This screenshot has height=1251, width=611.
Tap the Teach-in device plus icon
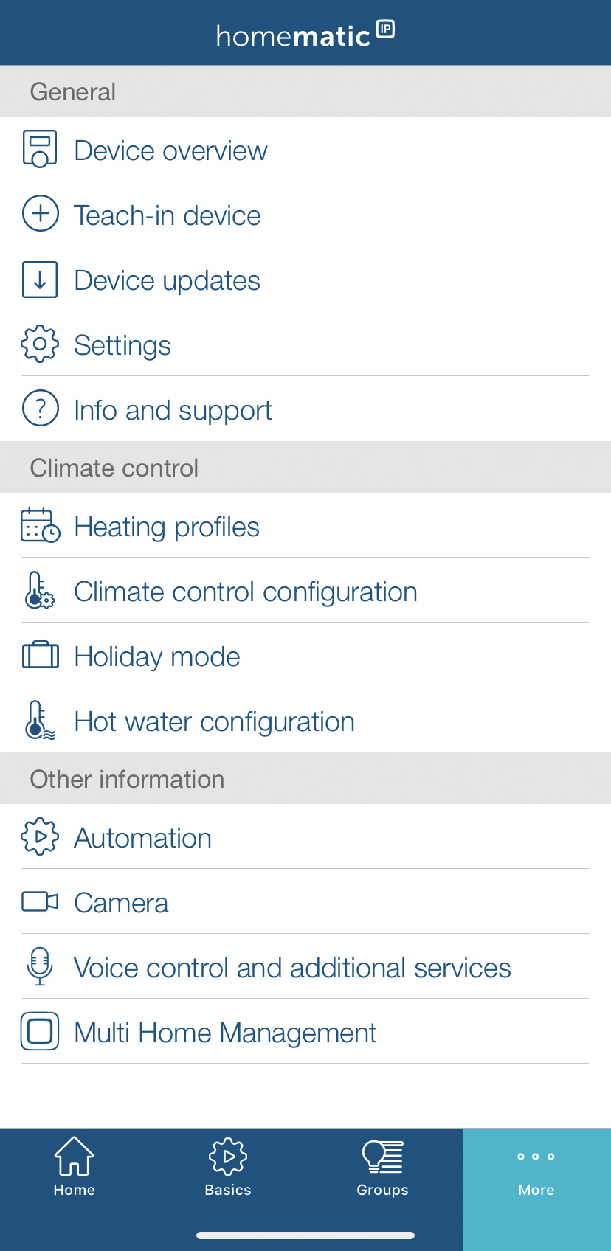point(40,214)
